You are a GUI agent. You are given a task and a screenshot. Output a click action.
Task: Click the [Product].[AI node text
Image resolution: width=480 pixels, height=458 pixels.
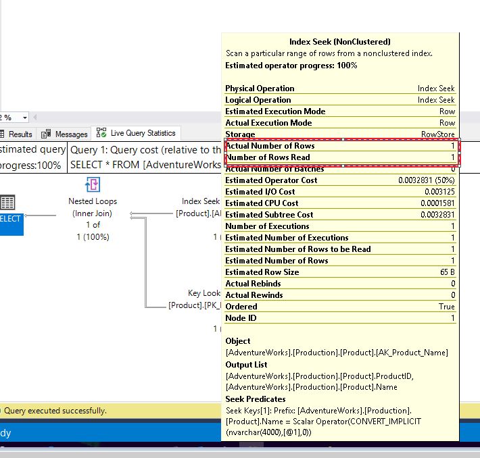click(198, 213)
